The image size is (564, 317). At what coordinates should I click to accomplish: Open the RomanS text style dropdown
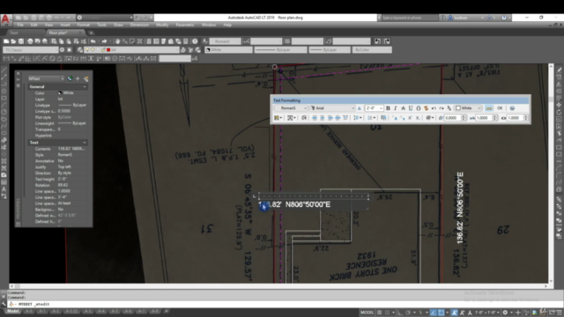pos(292,108)
